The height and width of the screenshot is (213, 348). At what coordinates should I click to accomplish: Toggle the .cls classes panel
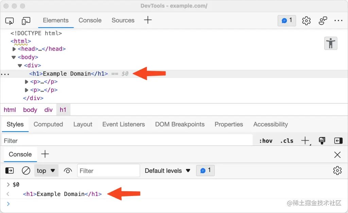pos(286,141)
